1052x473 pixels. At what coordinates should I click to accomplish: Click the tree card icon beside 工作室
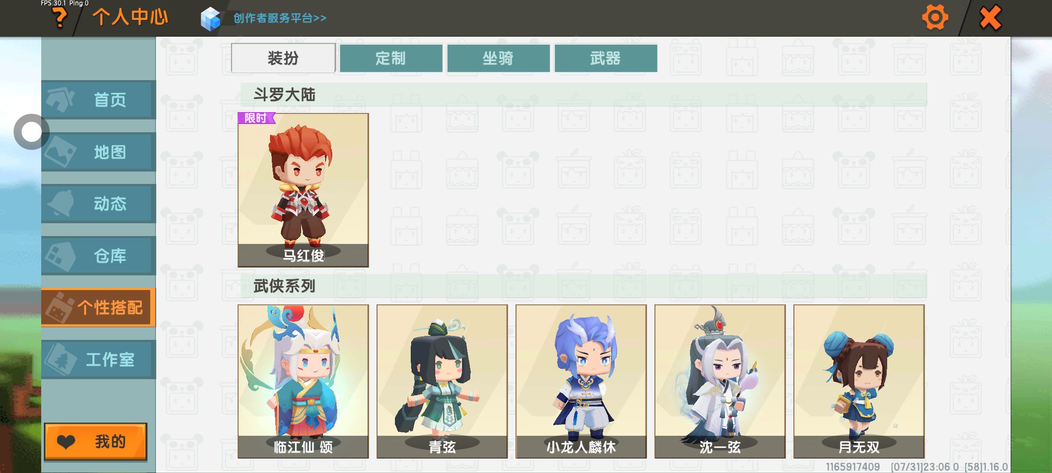(x=60, y=359)
